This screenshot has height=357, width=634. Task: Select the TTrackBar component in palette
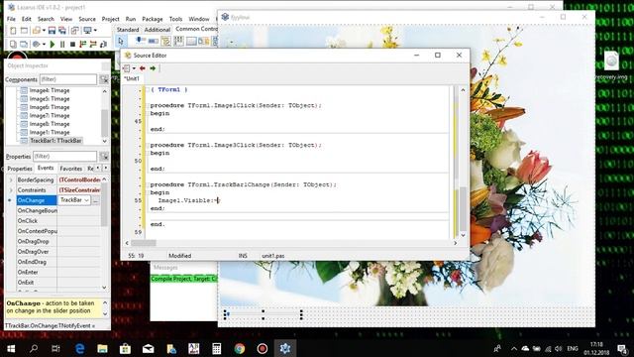pos(141,41)
